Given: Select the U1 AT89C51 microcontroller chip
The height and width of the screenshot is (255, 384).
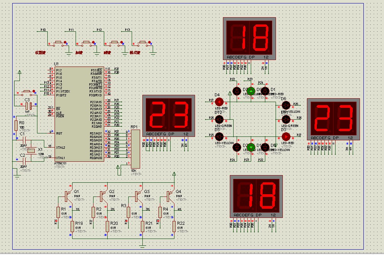Looking at the screenshot, I should coord(79,114).
